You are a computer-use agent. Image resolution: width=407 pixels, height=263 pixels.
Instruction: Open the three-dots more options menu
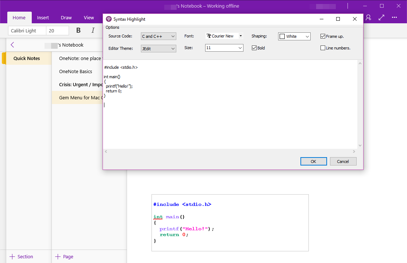pyautogui.click(x=394, y=17)
